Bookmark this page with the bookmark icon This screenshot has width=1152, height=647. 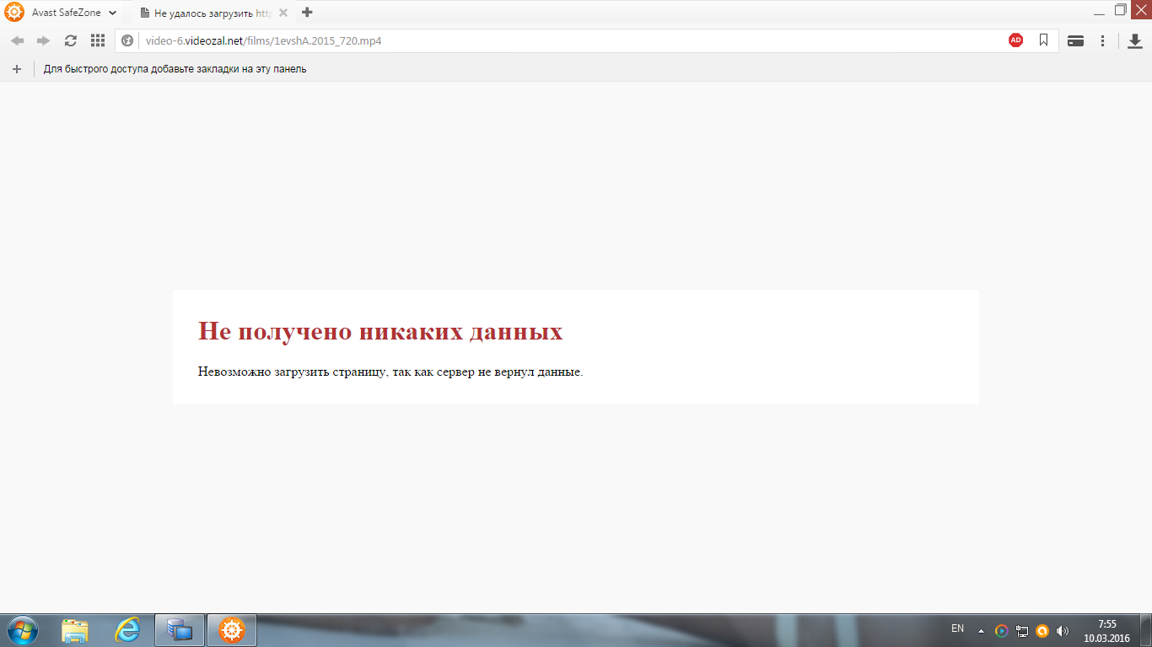1043,40
